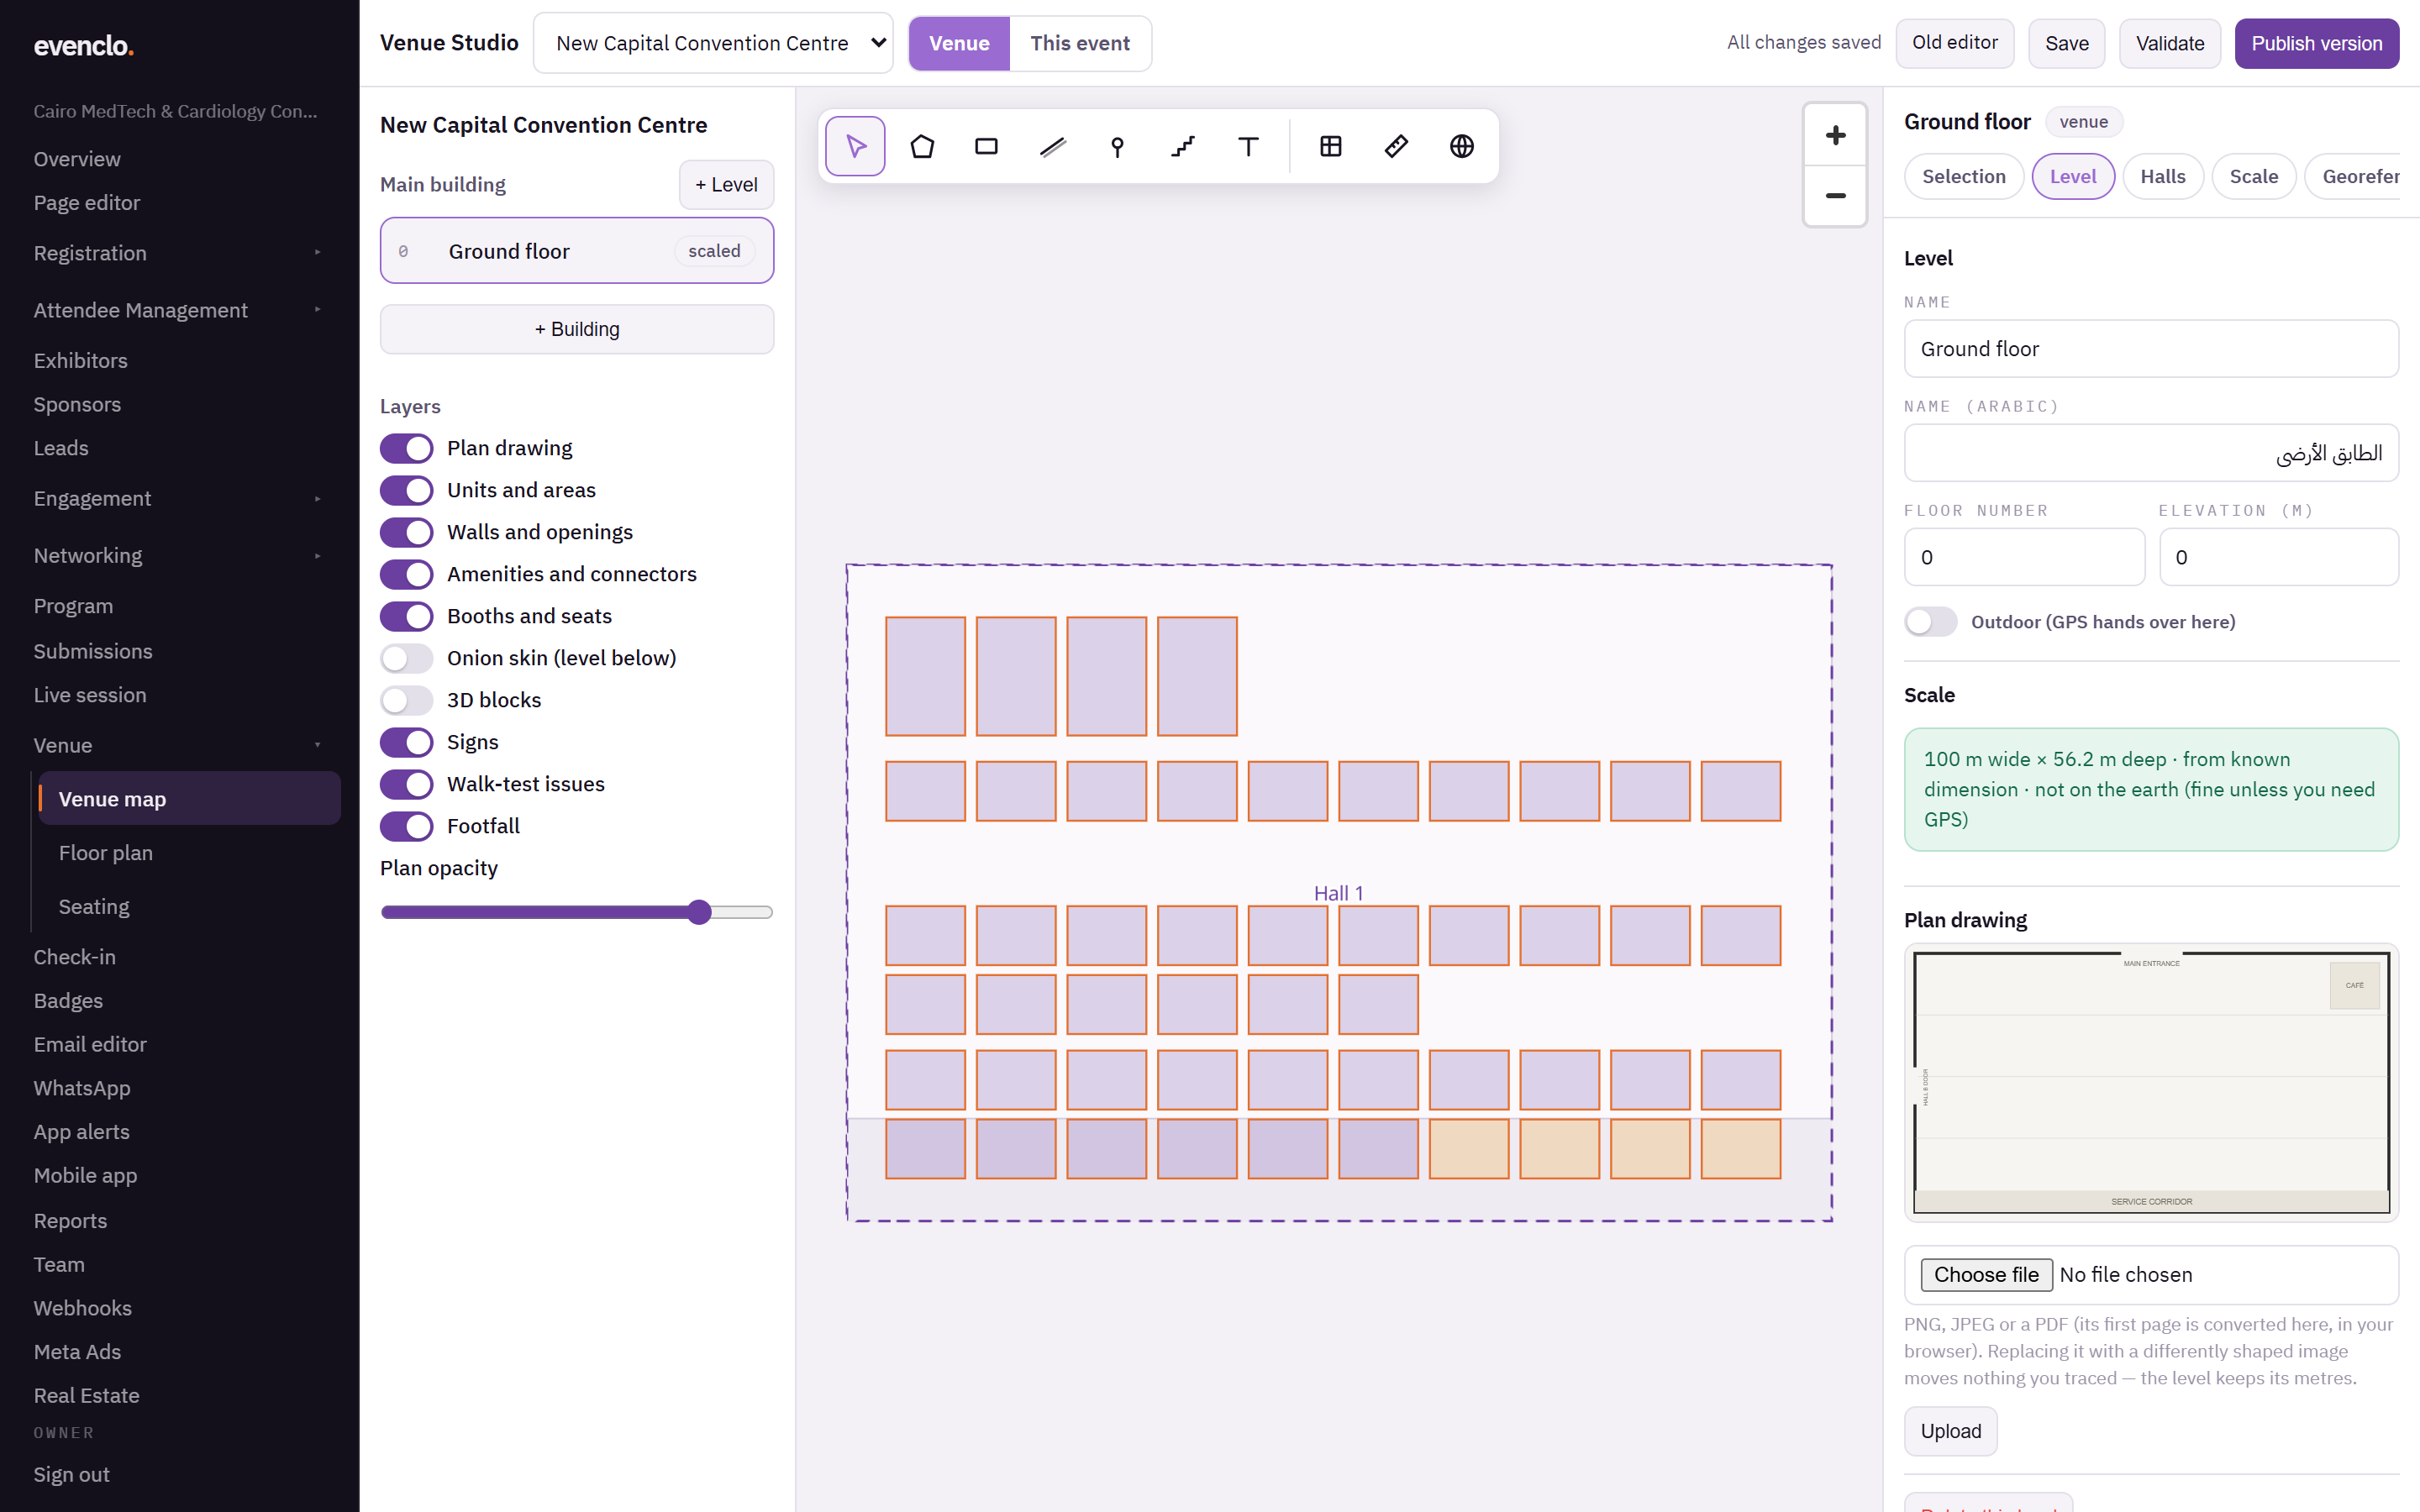Screen dimensions: 2420x1512
Task: Toggle the Amenities and connectors layer
Action: point(406,574)
